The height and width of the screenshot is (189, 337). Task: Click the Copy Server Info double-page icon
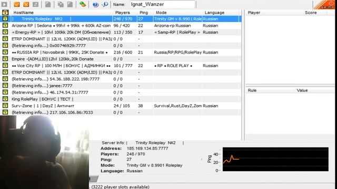click(x=61, y=4)
